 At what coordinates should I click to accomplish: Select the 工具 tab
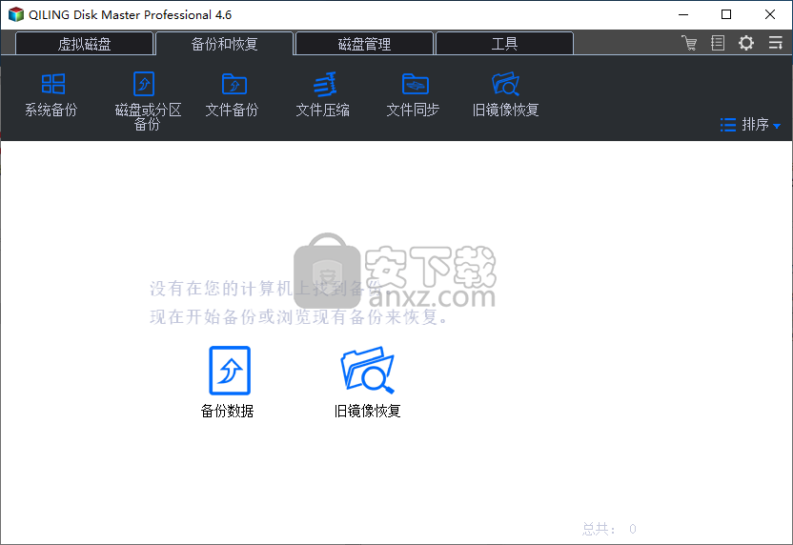point(504,44)
